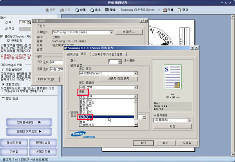Switch to 레이아웃 tab
Viewport: 235px width, 162px height.
[72, 54]
